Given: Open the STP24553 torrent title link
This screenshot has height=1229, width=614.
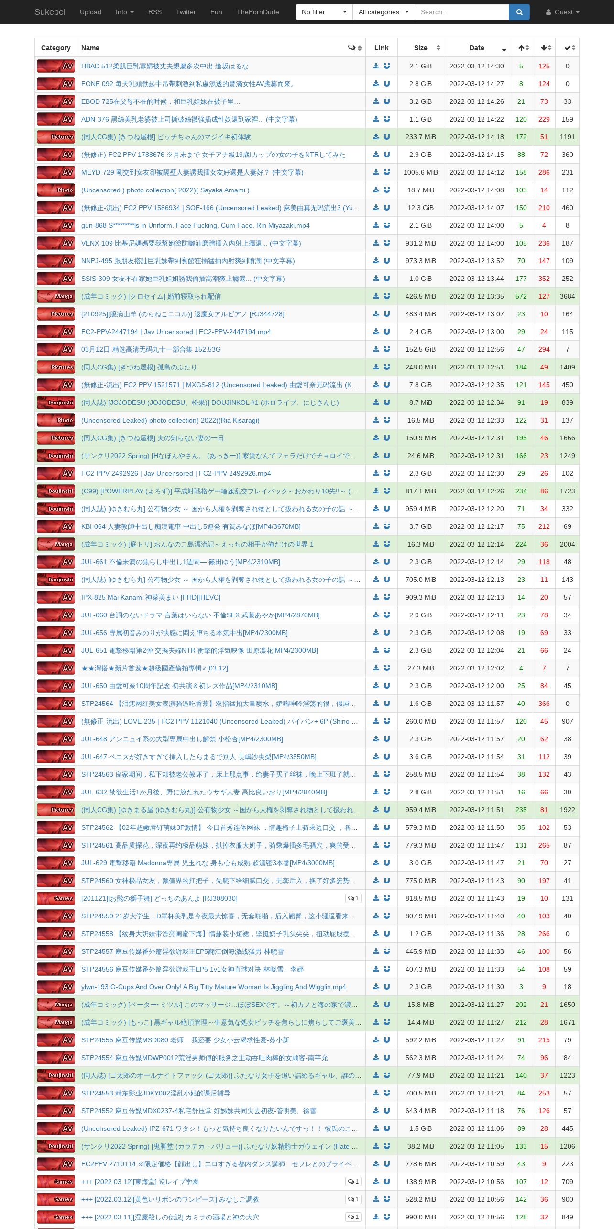Looking at the screenshot, I should coord(156,1093).
